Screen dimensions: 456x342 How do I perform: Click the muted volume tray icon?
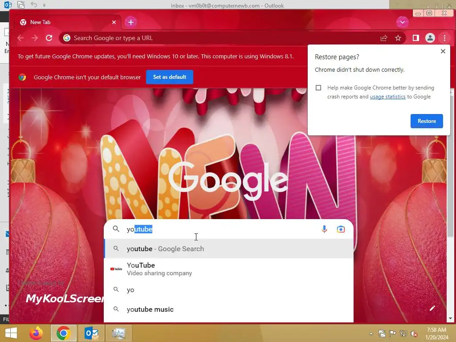[414, 334]
